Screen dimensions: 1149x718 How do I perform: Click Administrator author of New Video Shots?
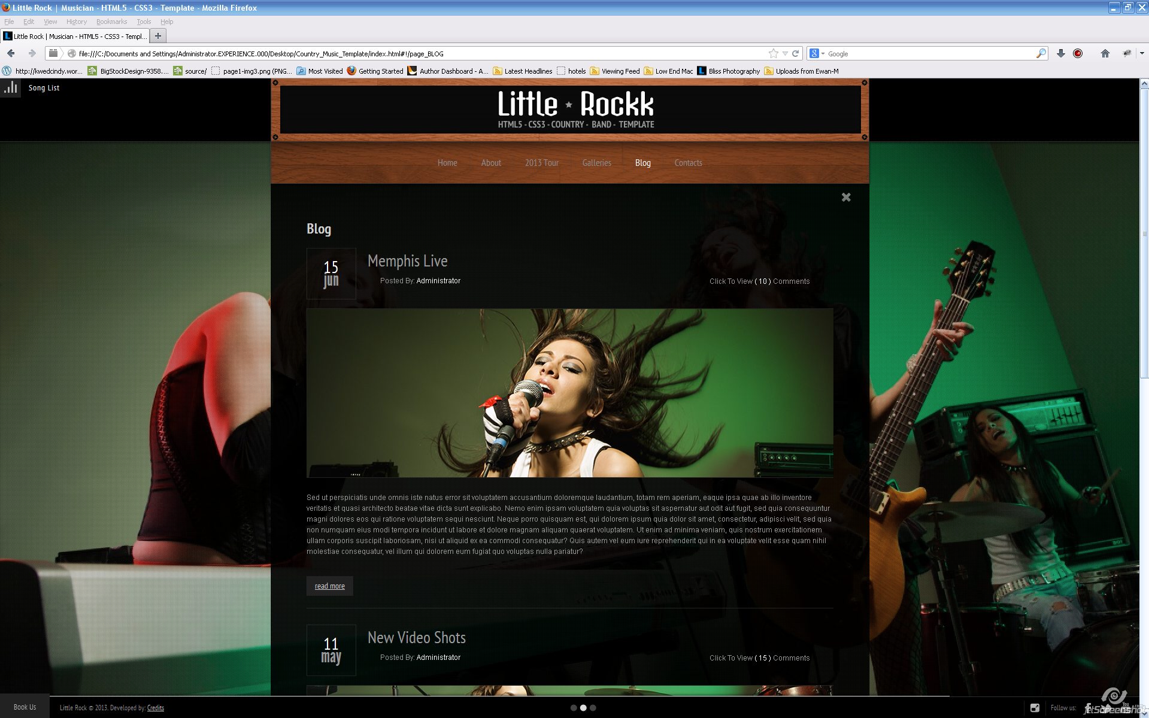coord(438,658)
